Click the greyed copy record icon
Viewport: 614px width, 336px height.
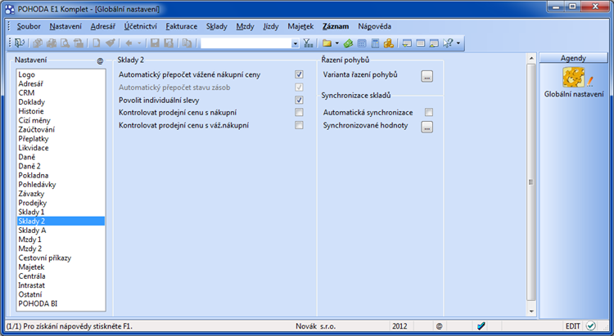tap(187, 43)
